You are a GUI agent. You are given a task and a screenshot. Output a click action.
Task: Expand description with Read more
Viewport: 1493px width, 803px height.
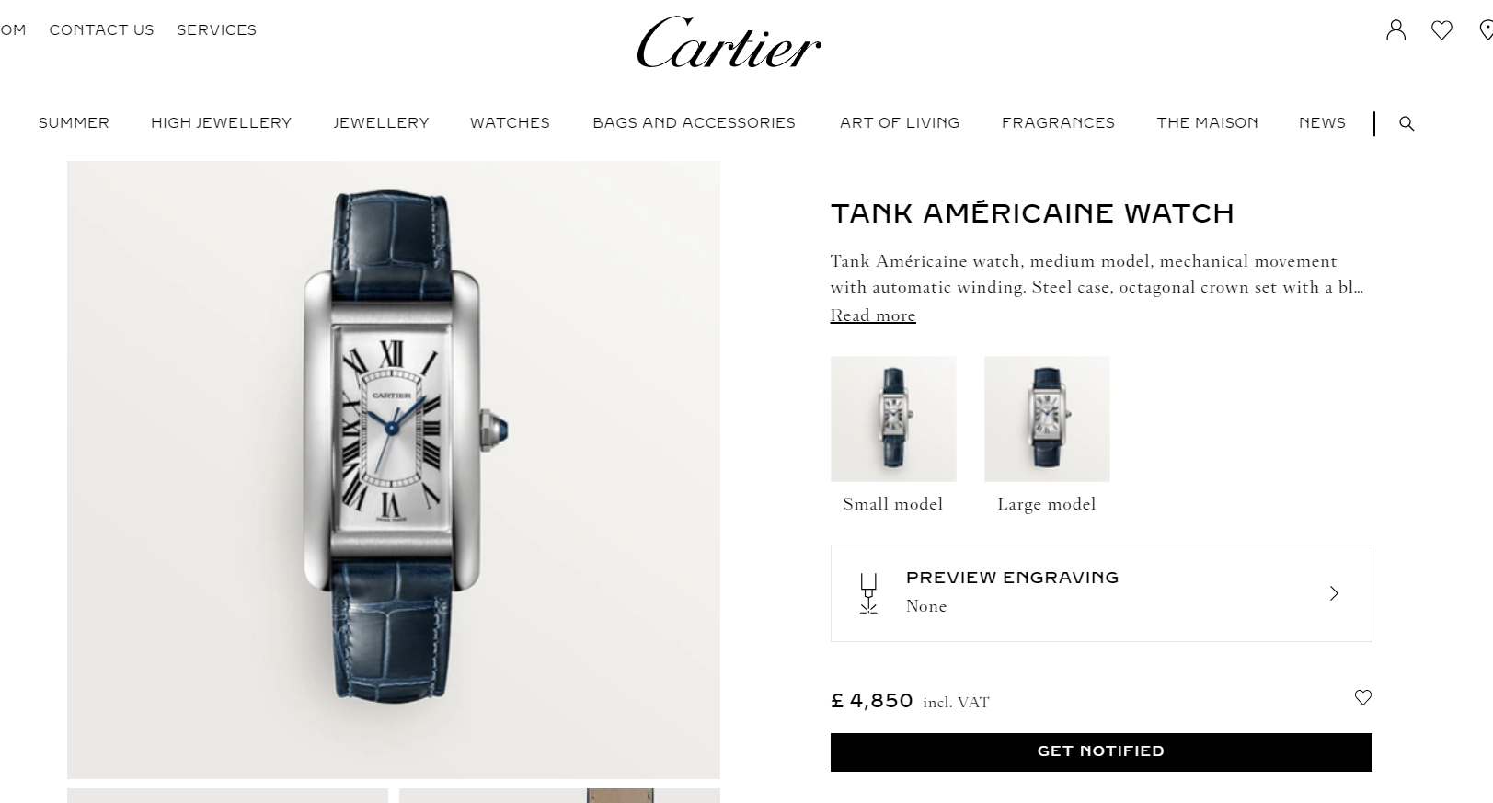click(873, 315)
